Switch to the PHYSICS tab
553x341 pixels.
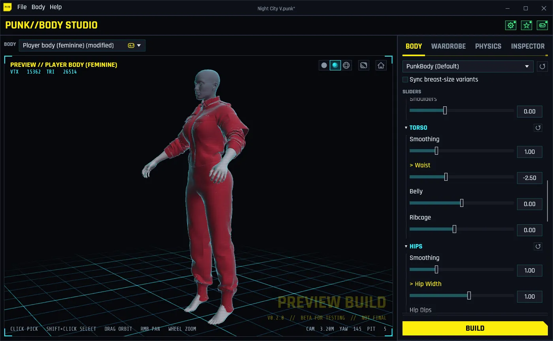488,46
